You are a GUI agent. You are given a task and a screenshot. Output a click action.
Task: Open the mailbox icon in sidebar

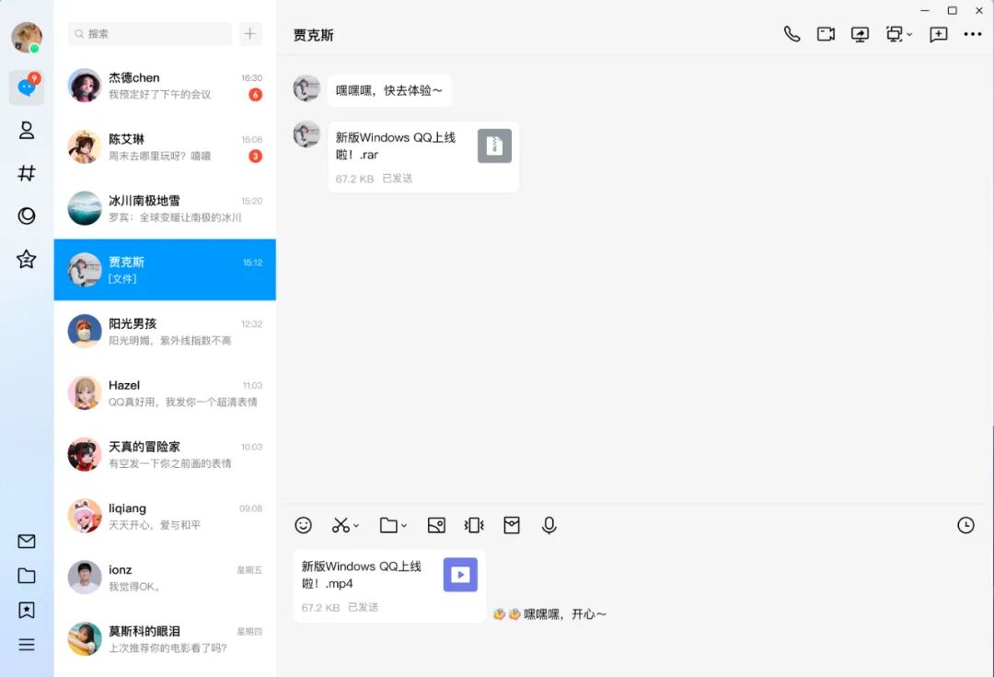[x=27, y=542]
